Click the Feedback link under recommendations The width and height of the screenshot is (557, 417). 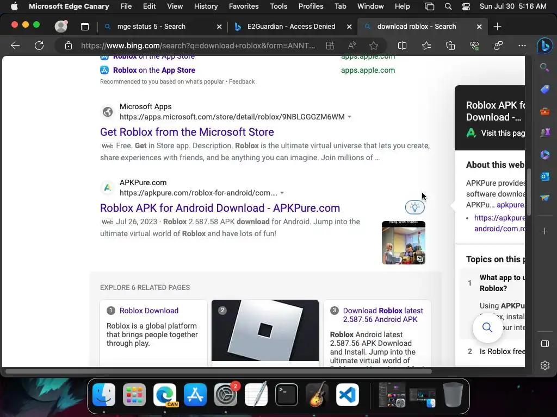pos(242,81)
